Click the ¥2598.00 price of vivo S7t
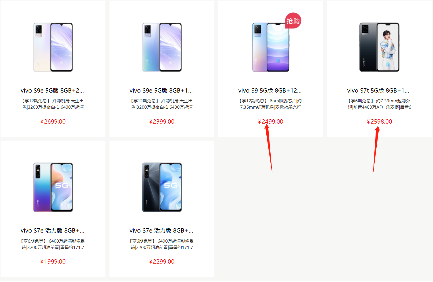 pos(379,122)
